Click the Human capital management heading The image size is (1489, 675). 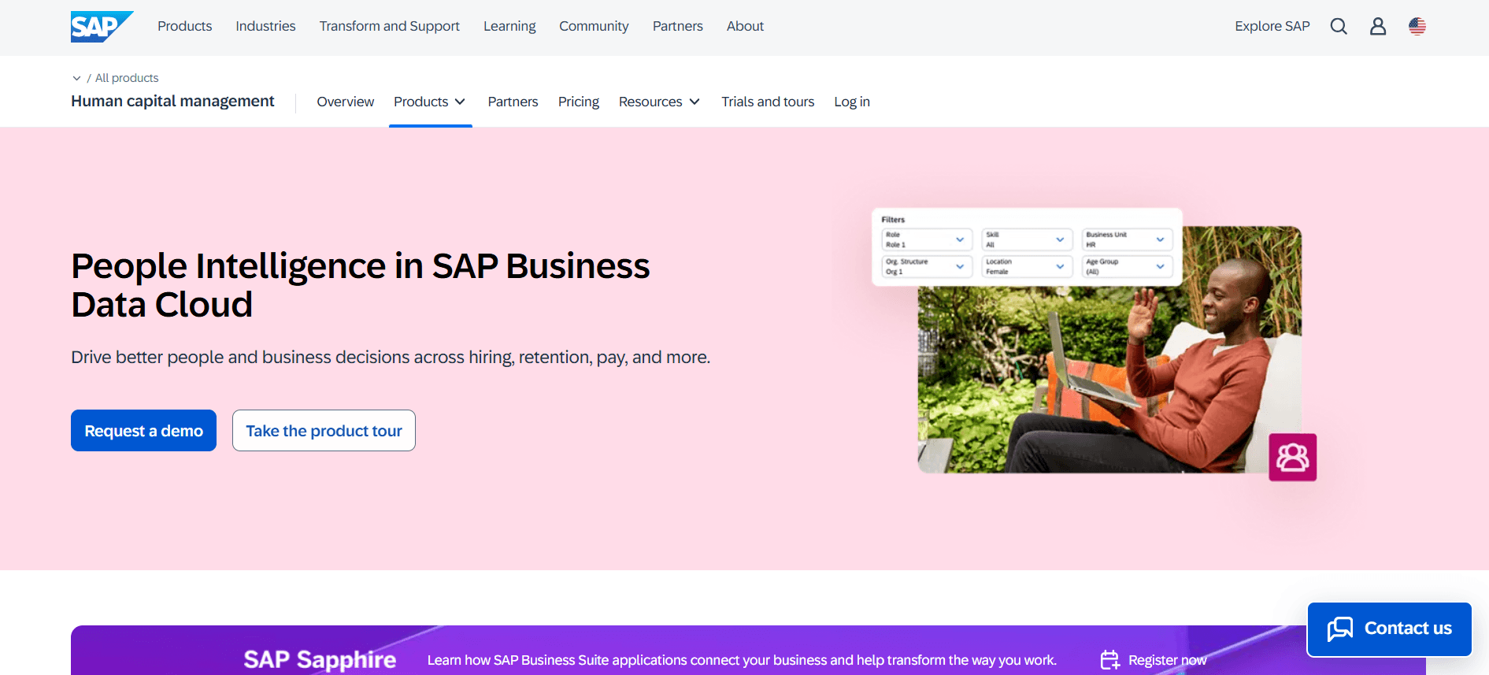172,102
